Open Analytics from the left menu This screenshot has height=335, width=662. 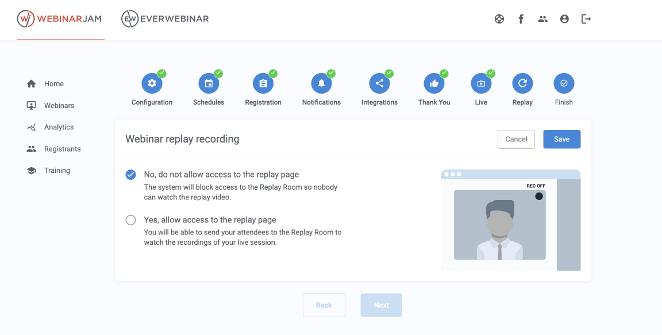tap(59, 128)
